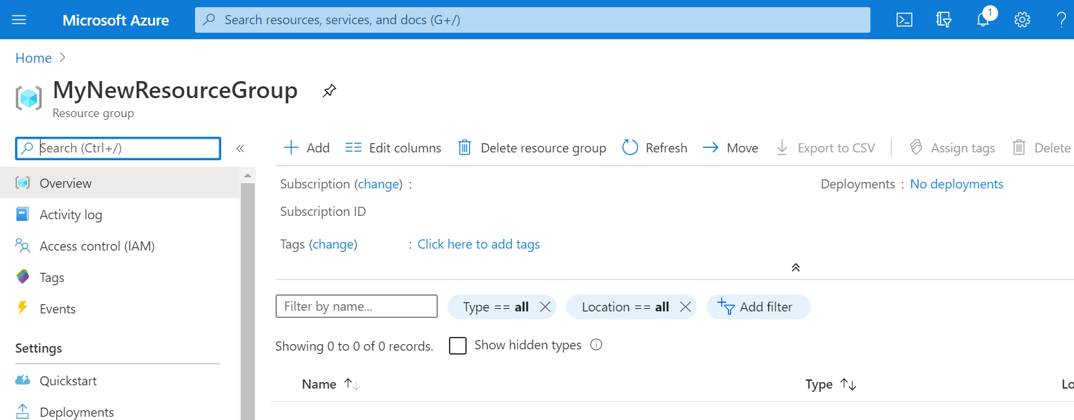The height and width of the screenshot is (420, 1074).
Task: Open the Location == all filter
Action: point(625,307)
